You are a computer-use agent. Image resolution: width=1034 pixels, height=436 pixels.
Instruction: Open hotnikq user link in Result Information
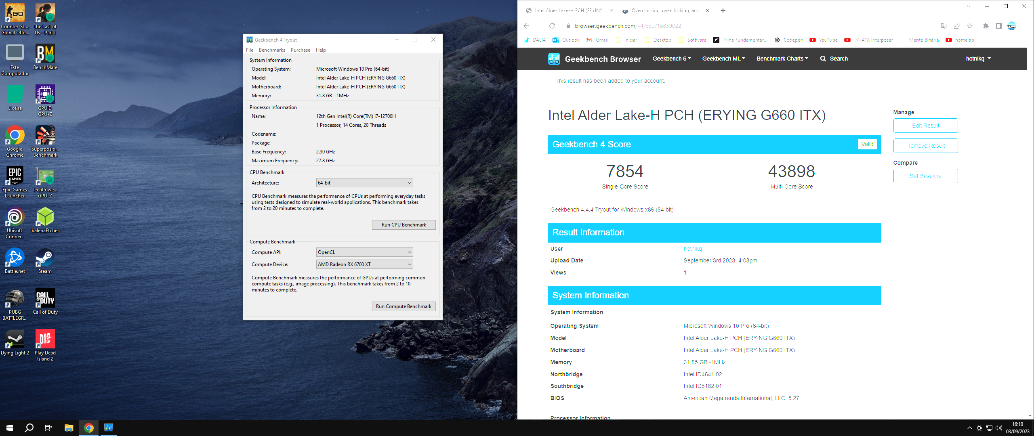click(693, 249)
